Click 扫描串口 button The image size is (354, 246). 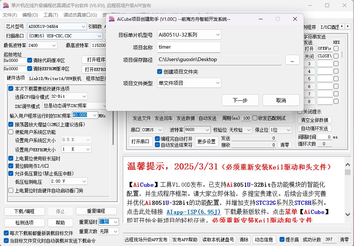coord(15,36)
